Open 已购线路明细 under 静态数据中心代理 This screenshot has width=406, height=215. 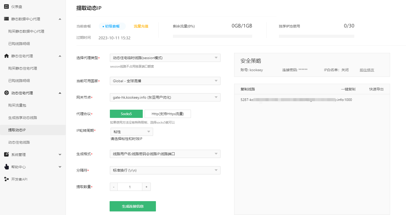(19, 44)
